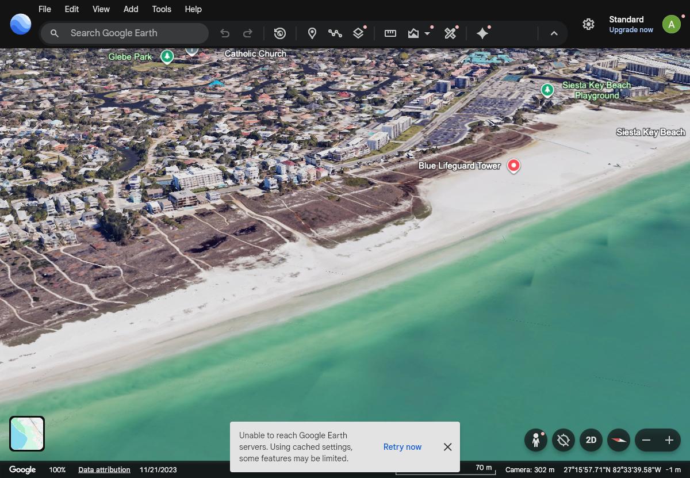690x478 pixels.
Task: Switch to 2D view
Action: (x=591, y=440)
